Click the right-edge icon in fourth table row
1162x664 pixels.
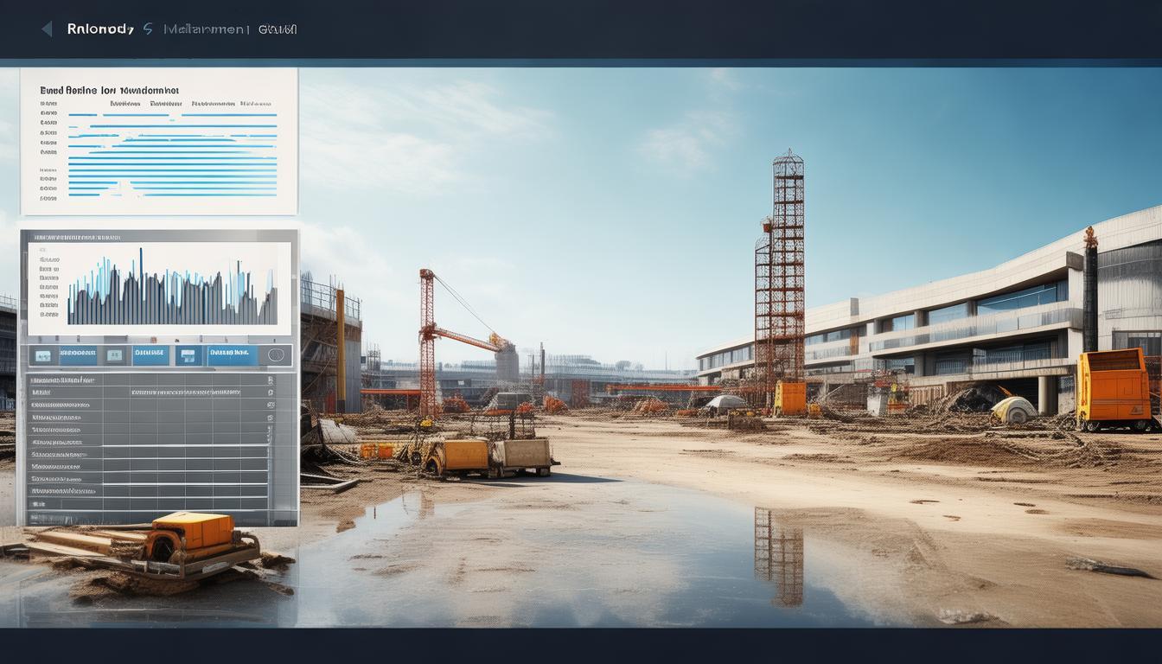pyautogui.click(x=271, y=416)
